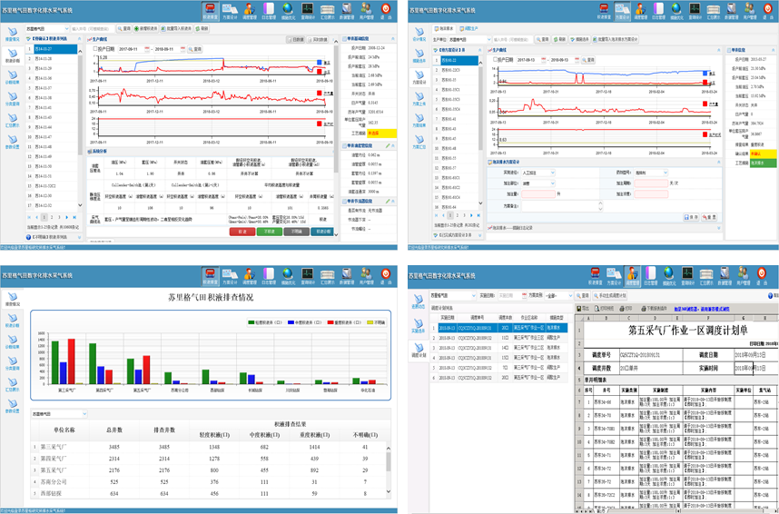Screen dimensions: 779x514
Task: Click the 退出 power icon in the 调度计划 window
Action: [x=760, y=273]
